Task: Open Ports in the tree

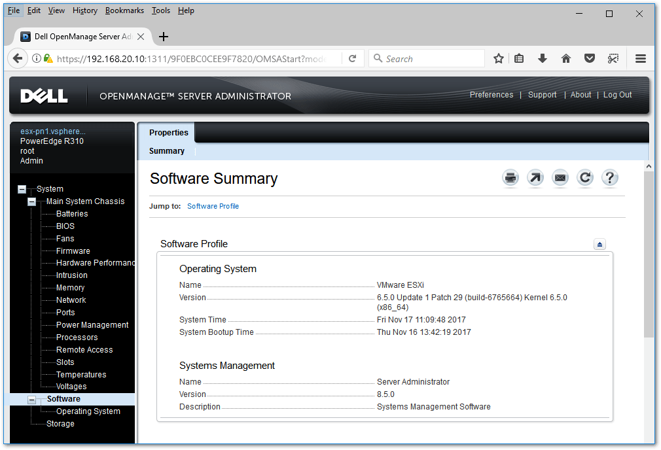Action: tap(65, 313)
